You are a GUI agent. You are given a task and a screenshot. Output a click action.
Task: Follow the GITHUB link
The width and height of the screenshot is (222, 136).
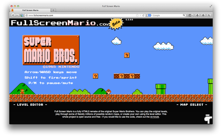[x=154, y=117]
